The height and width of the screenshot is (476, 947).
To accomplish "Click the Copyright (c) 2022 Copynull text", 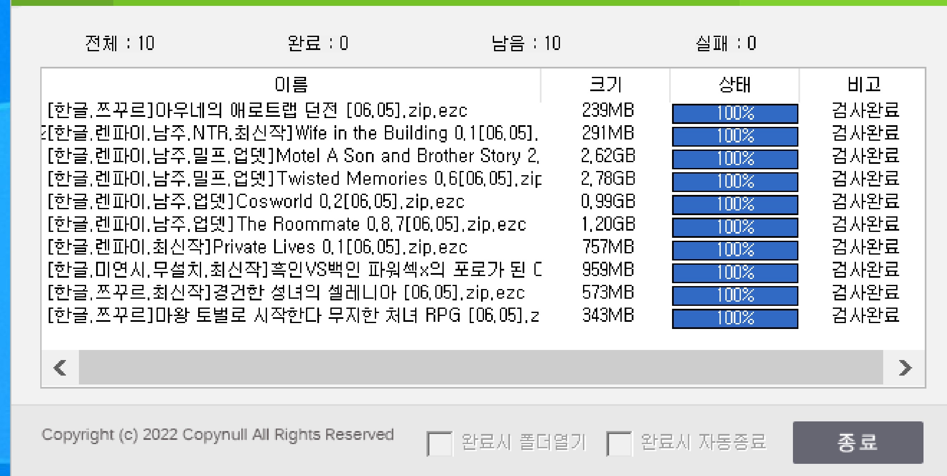I will pyautogui.click(x=218, y=435).
